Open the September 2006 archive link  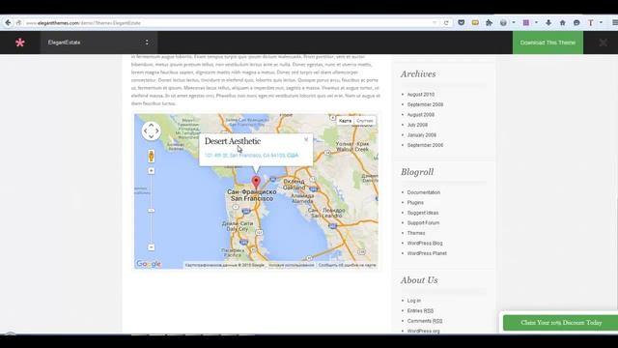point(425,145)
